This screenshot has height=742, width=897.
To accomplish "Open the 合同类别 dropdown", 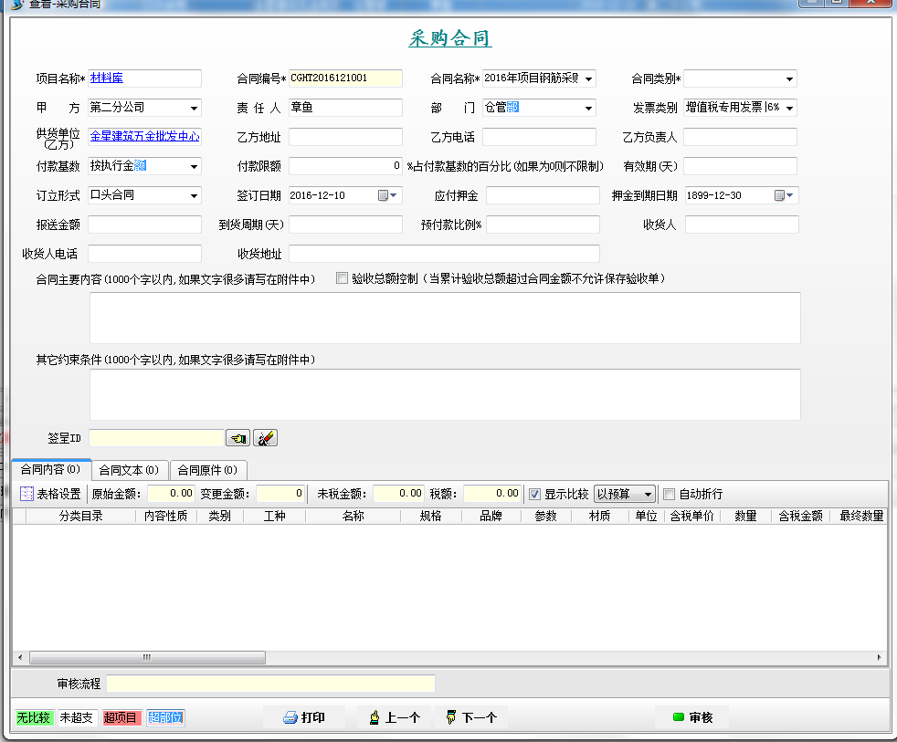I will 787,78.
